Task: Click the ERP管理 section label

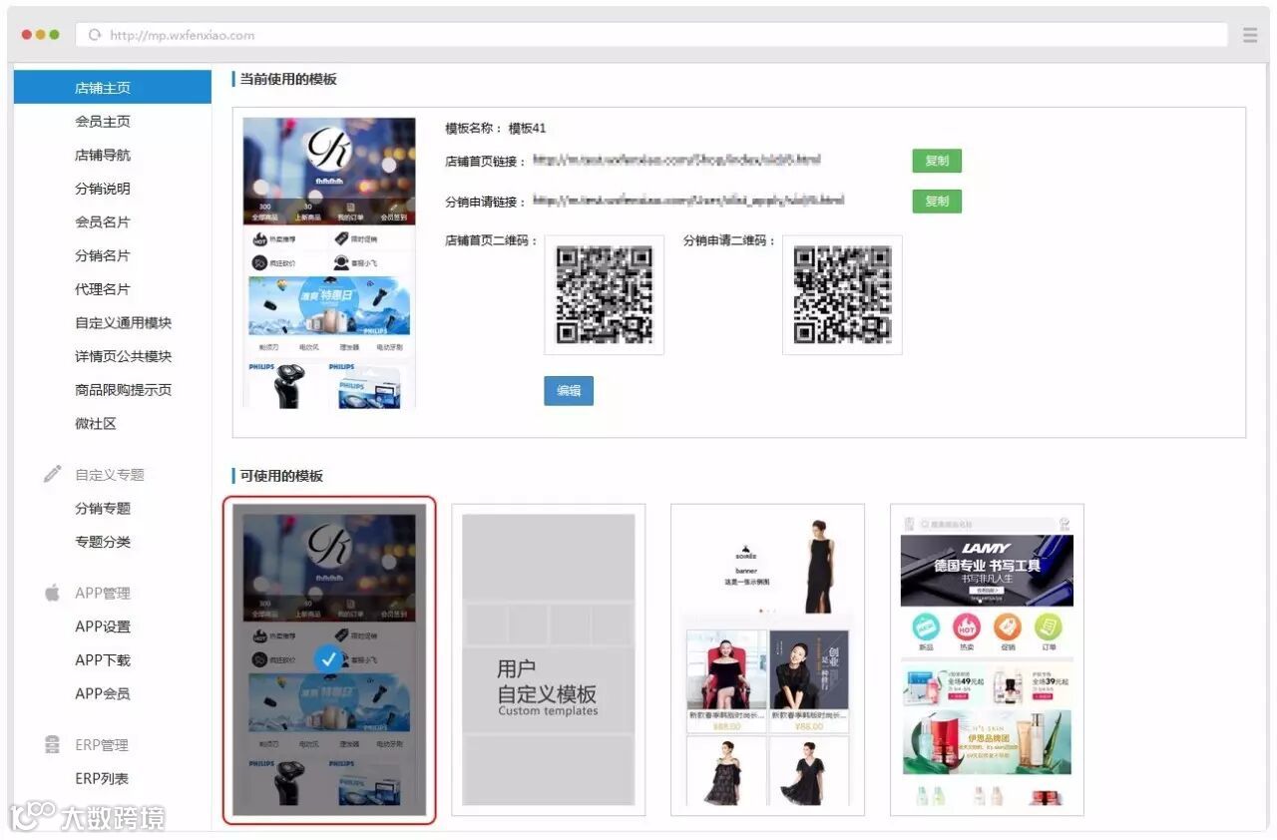Action: [102, 744]
